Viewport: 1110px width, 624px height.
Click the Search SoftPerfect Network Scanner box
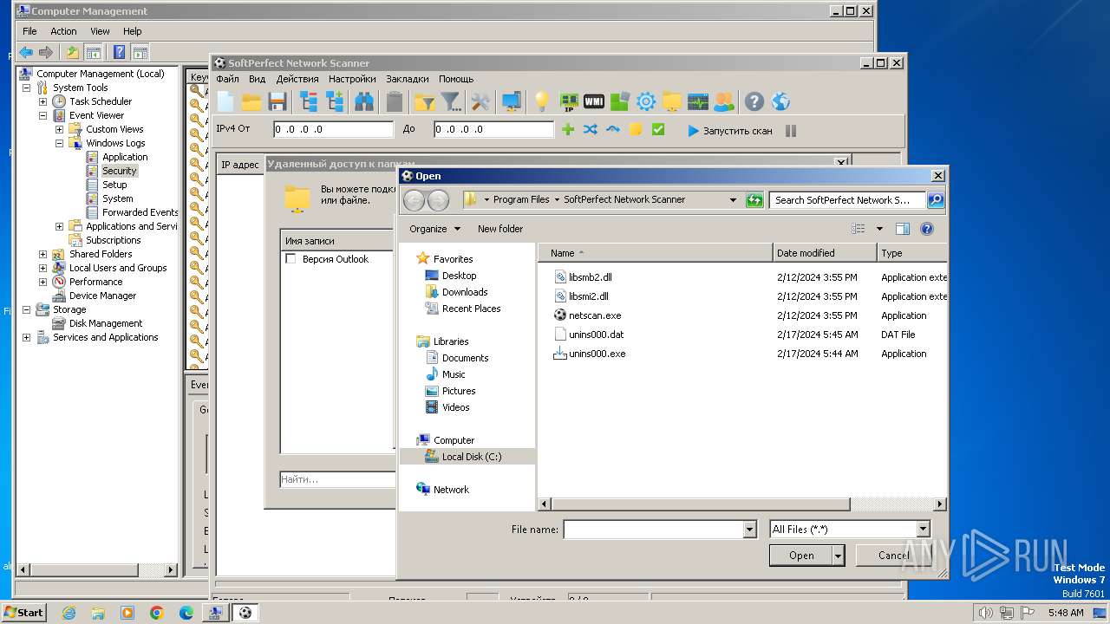tap(847, 199)
